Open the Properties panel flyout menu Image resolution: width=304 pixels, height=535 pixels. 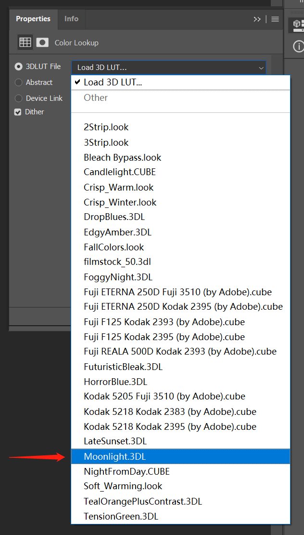tap(275, 19)
